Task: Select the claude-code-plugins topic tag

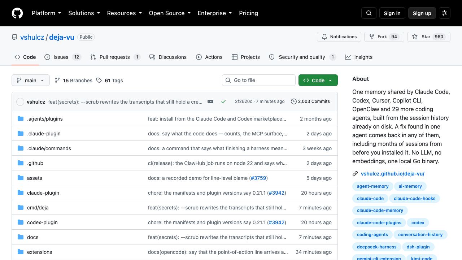Action: tap(379, 223)
